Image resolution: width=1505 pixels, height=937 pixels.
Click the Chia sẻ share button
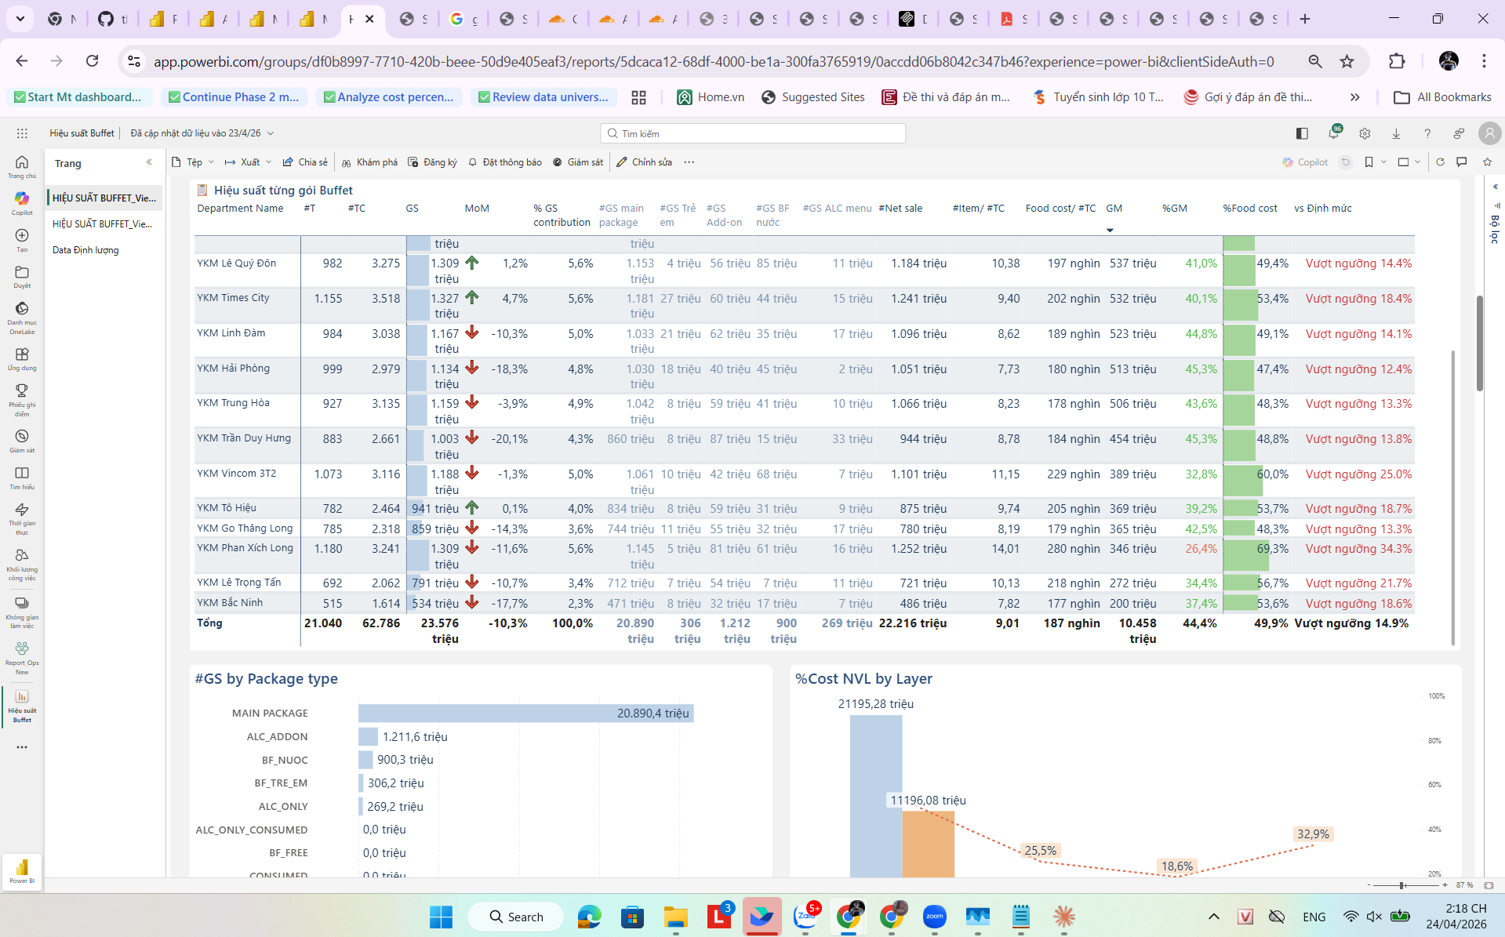[306, 162]
